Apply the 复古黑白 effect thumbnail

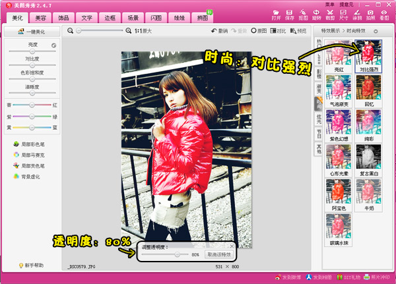[368, 160]
